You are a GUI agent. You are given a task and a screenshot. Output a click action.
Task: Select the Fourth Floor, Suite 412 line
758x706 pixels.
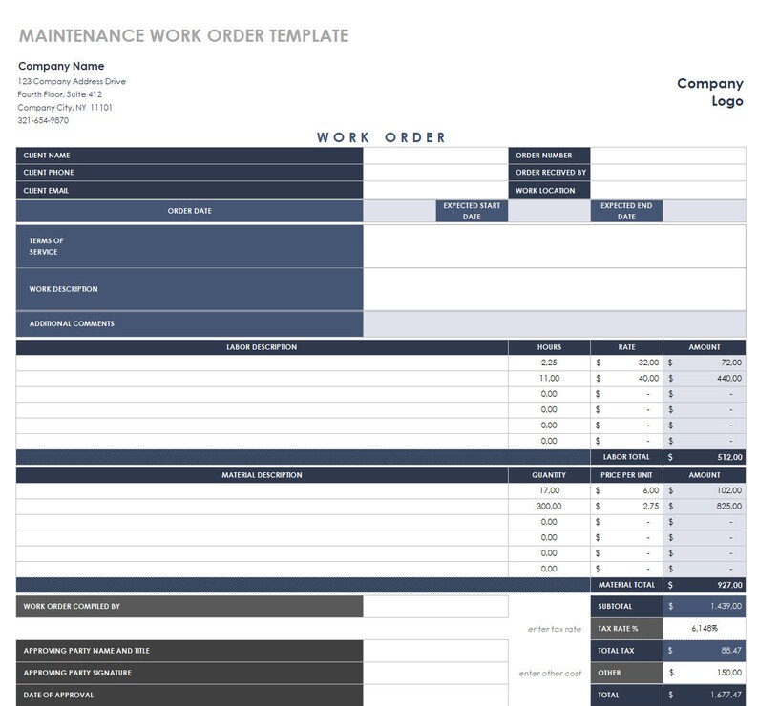click(x=60, y=94)
